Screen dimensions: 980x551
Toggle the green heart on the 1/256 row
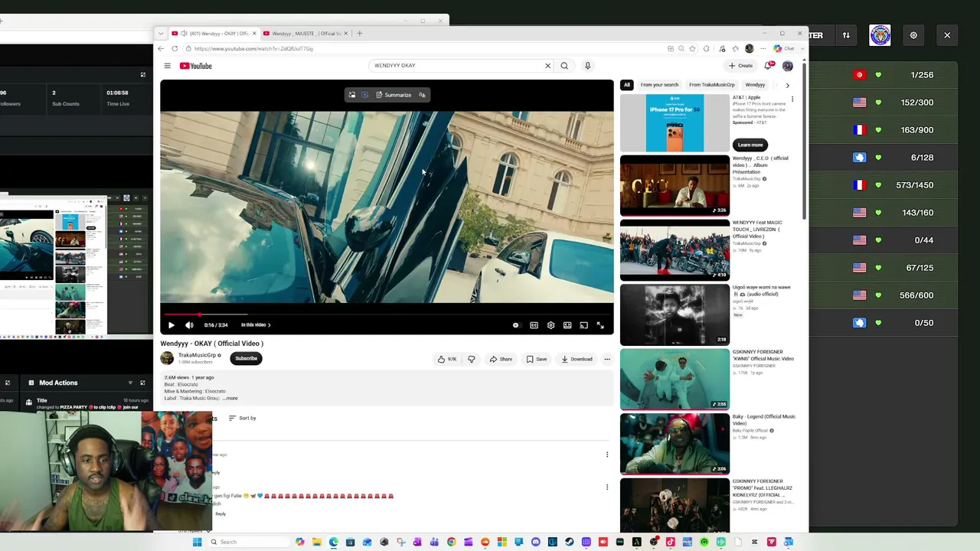[878, 75]
